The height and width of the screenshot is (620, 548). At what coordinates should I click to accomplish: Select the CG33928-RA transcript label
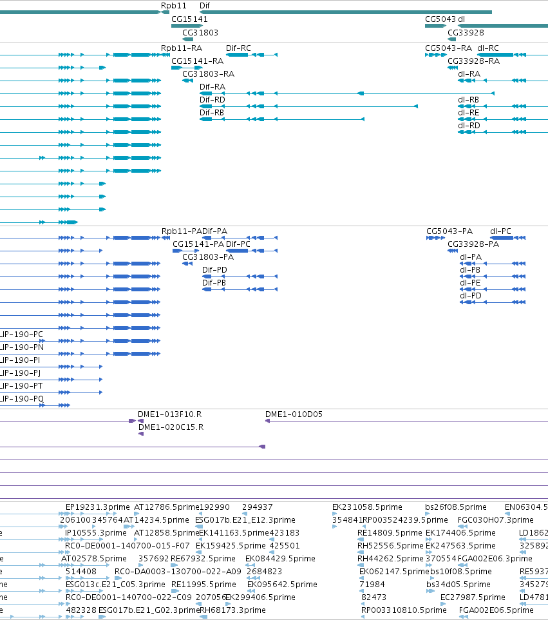tap(474, 61)
